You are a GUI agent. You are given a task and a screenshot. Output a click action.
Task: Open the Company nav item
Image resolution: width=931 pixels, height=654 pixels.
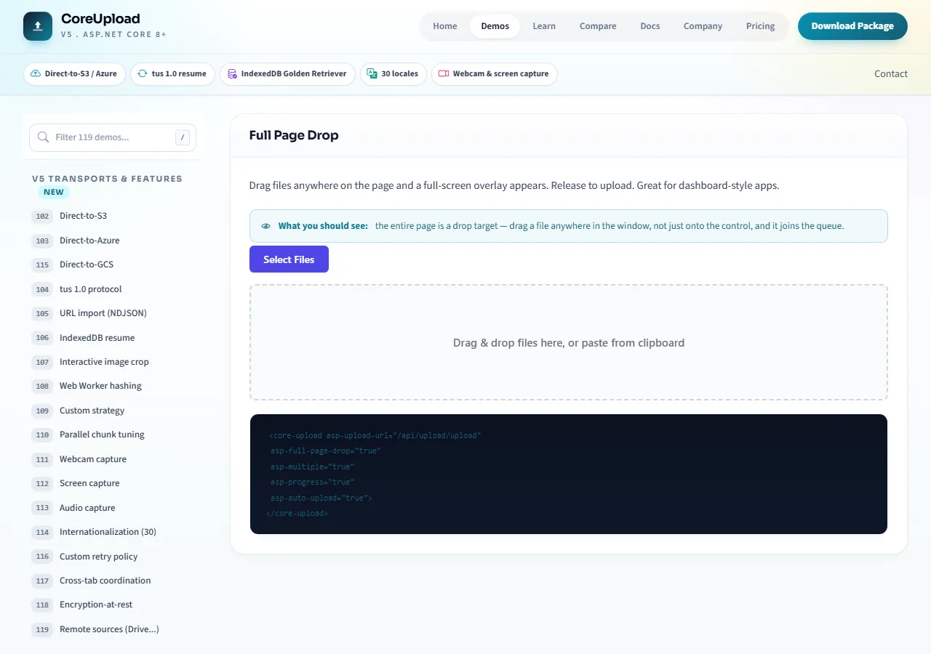(x=703, y=26)
